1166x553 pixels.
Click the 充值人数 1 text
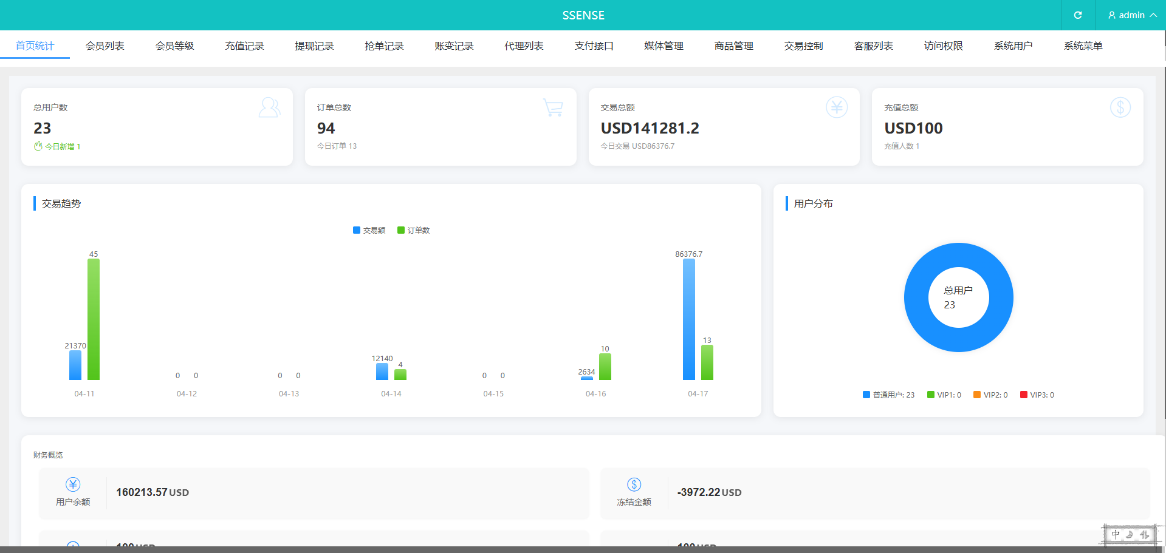click(x=902, y=146)
